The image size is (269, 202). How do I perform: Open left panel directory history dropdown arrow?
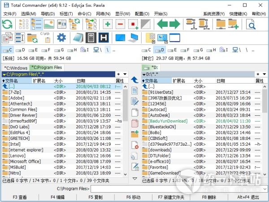pyautogui.click(x=125, y=74)
